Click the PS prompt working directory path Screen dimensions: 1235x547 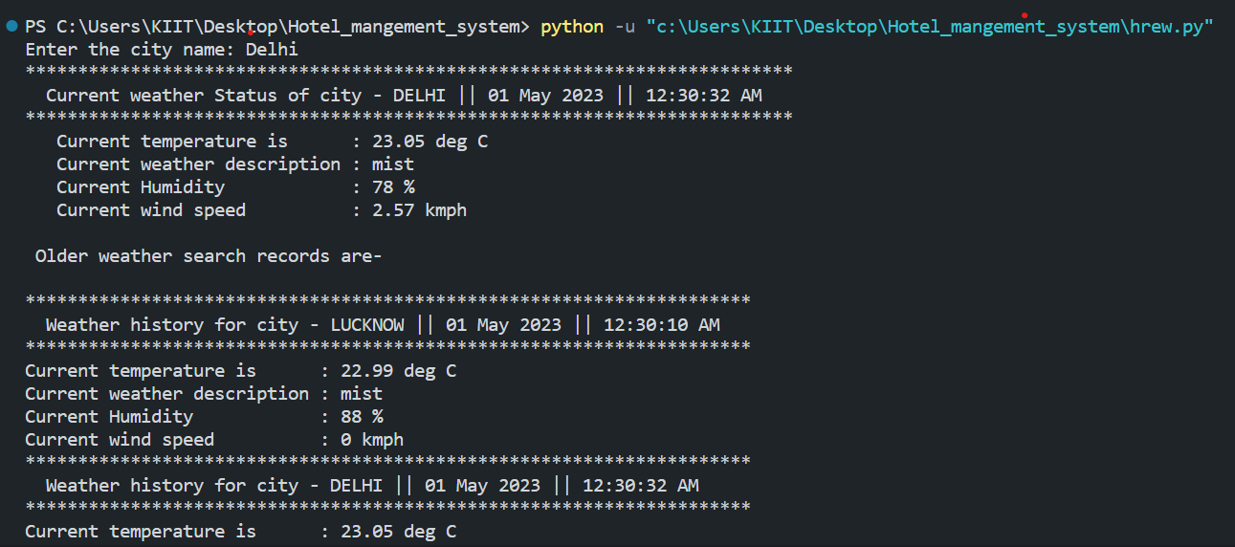tap(287, 27)
